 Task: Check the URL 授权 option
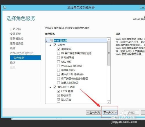[59, 62]
